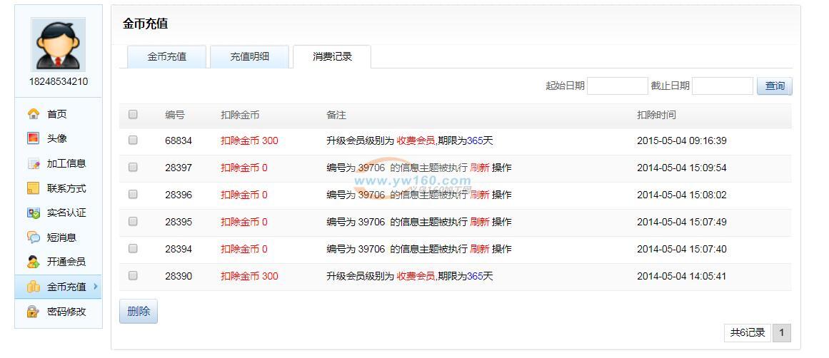Click the 开通会员 member icon
This screenshot has height=358, width=829.
33,262
